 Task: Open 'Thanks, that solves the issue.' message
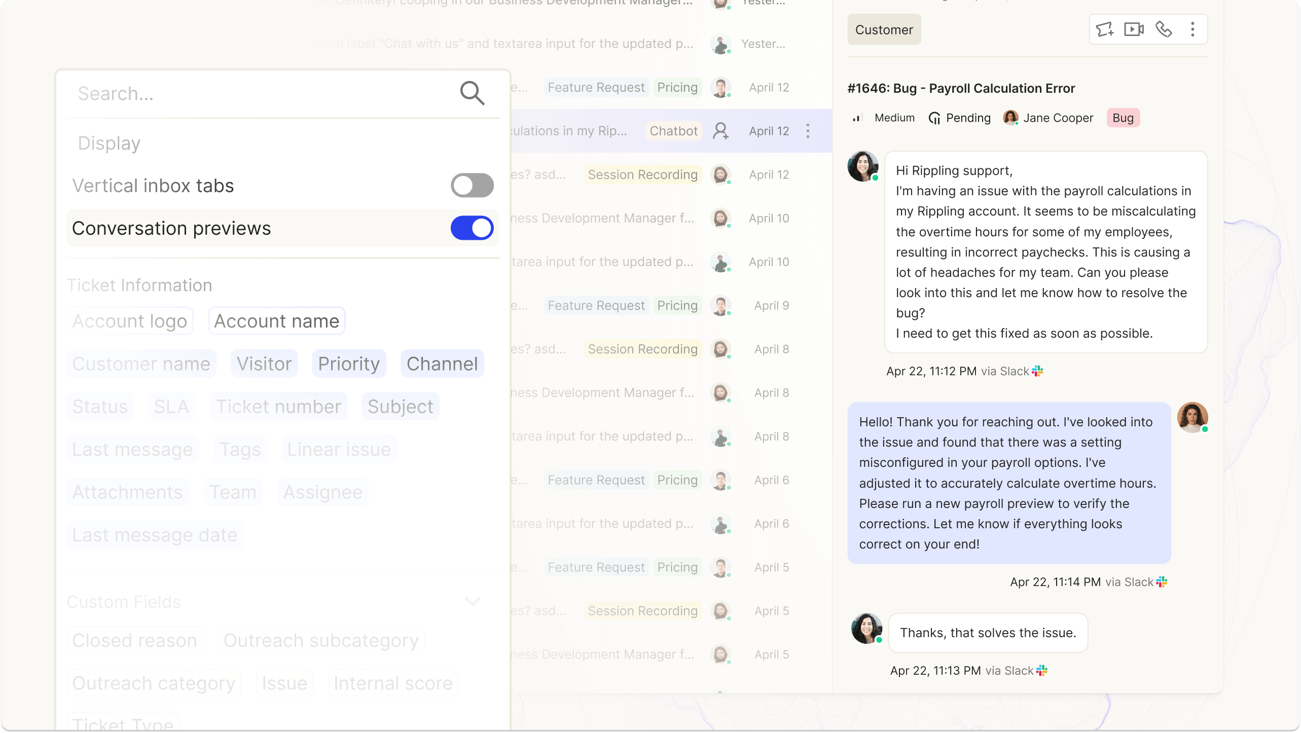(x=988, y=633)
